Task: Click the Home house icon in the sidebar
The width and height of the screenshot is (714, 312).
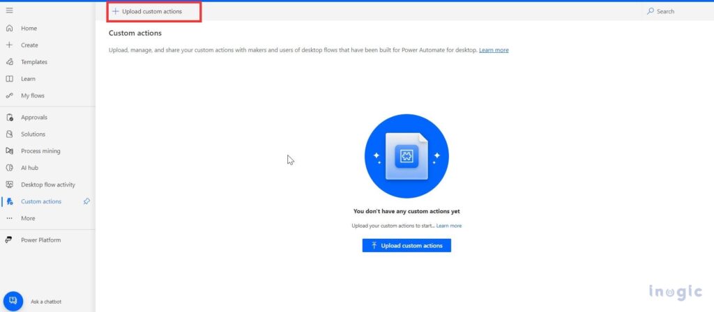Action: (x=9, y=28)
